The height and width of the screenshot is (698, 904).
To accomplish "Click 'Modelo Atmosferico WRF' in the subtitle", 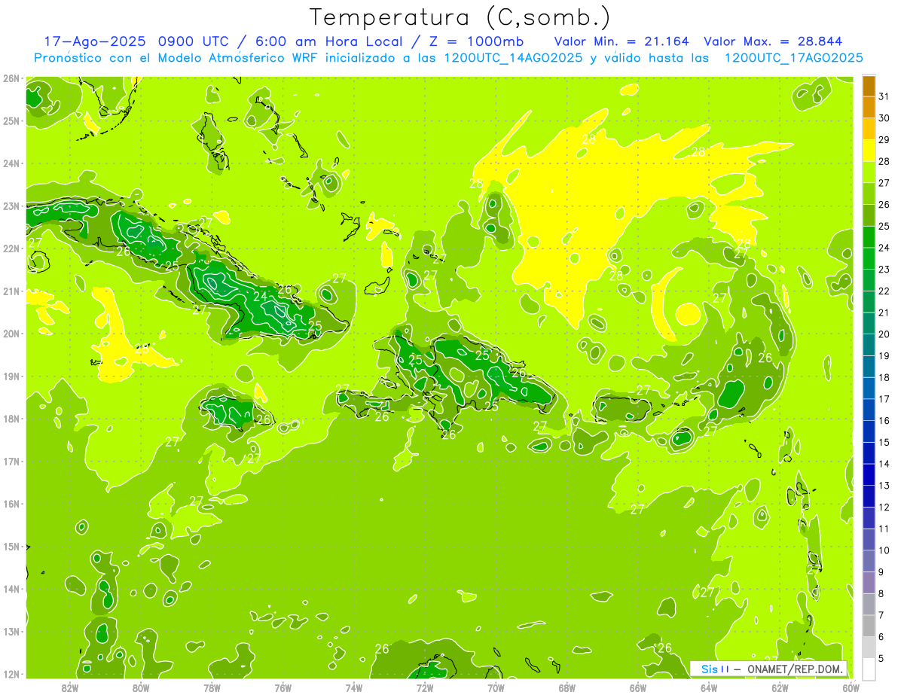I will click(x=241, y=58).
